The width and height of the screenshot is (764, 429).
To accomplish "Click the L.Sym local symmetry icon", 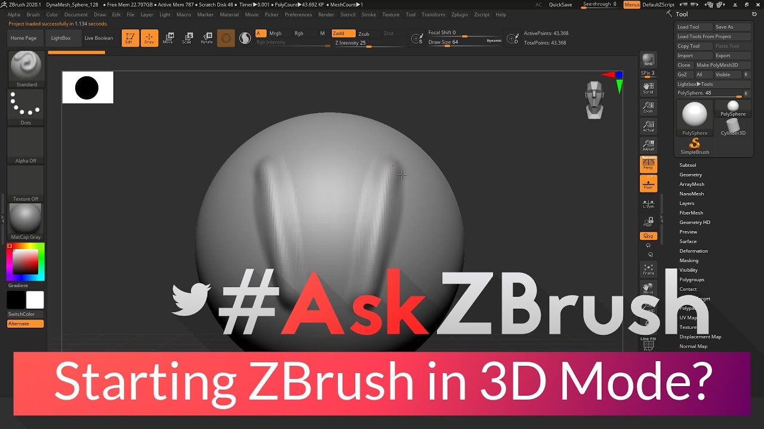I will click(x=648, y=203).
